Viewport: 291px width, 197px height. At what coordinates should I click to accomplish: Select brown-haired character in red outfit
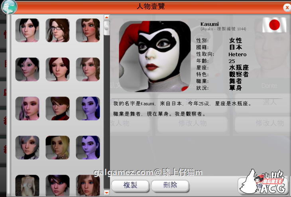point(57,108)
